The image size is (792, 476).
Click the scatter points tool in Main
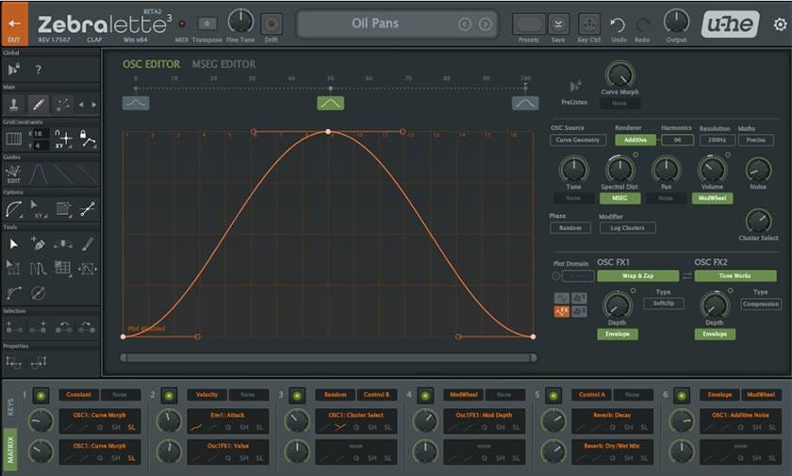click(62, 105)
